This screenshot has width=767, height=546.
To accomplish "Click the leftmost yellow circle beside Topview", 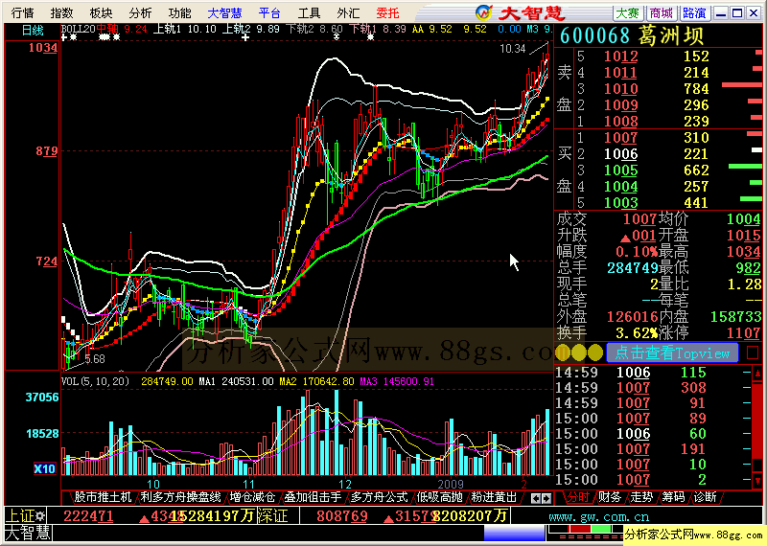I will 563,353.
